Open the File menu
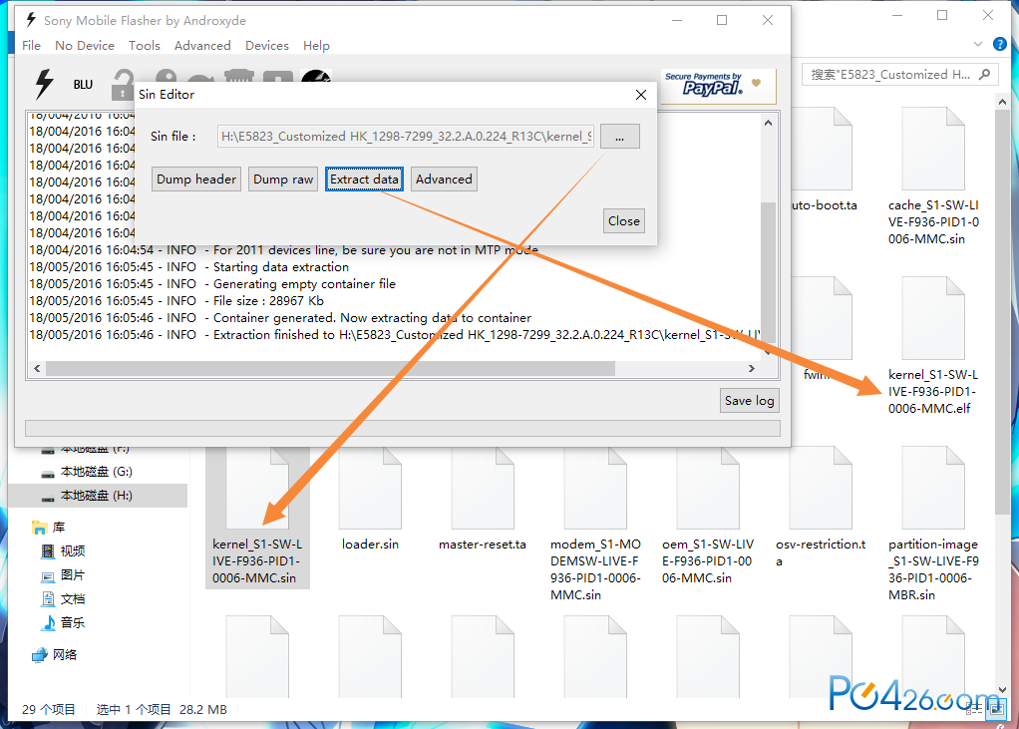Viewport: 1019px width, 729px height. click(31, 46)
